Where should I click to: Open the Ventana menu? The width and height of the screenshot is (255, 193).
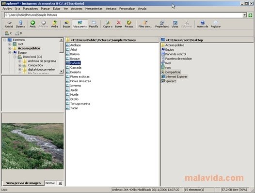pos(111,9)
